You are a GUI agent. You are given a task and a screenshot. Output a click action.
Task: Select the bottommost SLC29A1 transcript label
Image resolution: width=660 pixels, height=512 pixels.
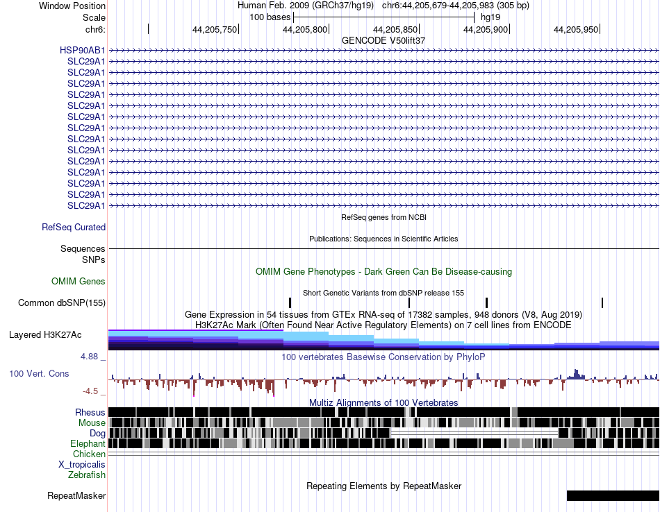point(86,205)
